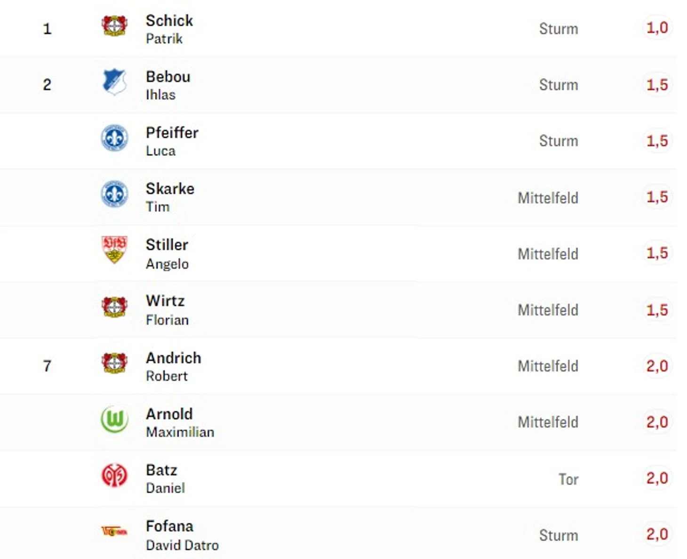The image size is (687, 559).
Task: Click VfB Stuttgart crest beside Stiller
Action: [x=114, y=249]
